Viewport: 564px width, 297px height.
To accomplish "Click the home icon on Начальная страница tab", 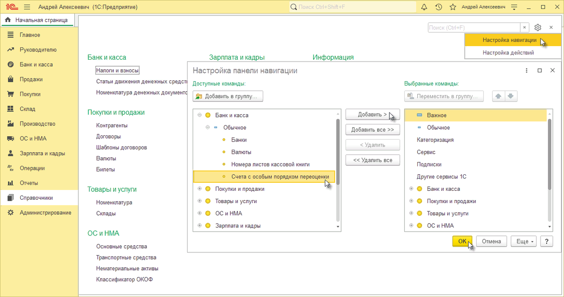I will coord(8,20).
